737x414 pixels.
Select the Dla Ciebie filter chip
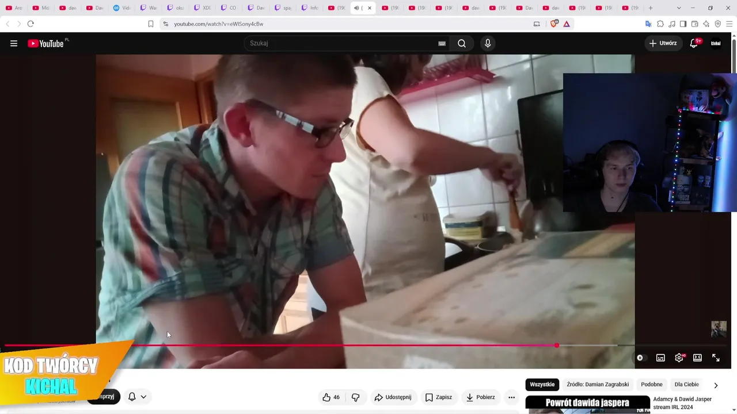pyautogui.click(x=687, y=385)
